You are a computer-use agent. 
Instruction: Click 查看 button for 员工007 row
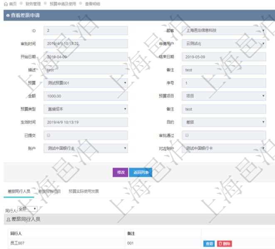pyautogui.click(x=209, y=244)
